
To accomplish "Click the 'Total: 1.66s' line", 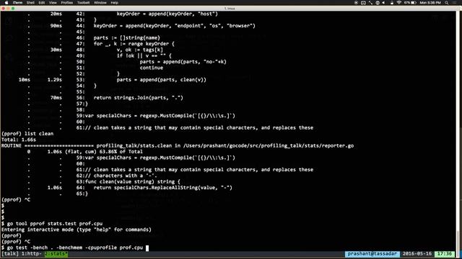I will click(x=19, y=140).
